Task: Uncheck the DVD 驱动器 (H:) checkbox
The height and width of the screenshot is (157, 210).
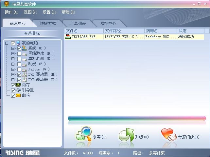Action: point(19,75)
